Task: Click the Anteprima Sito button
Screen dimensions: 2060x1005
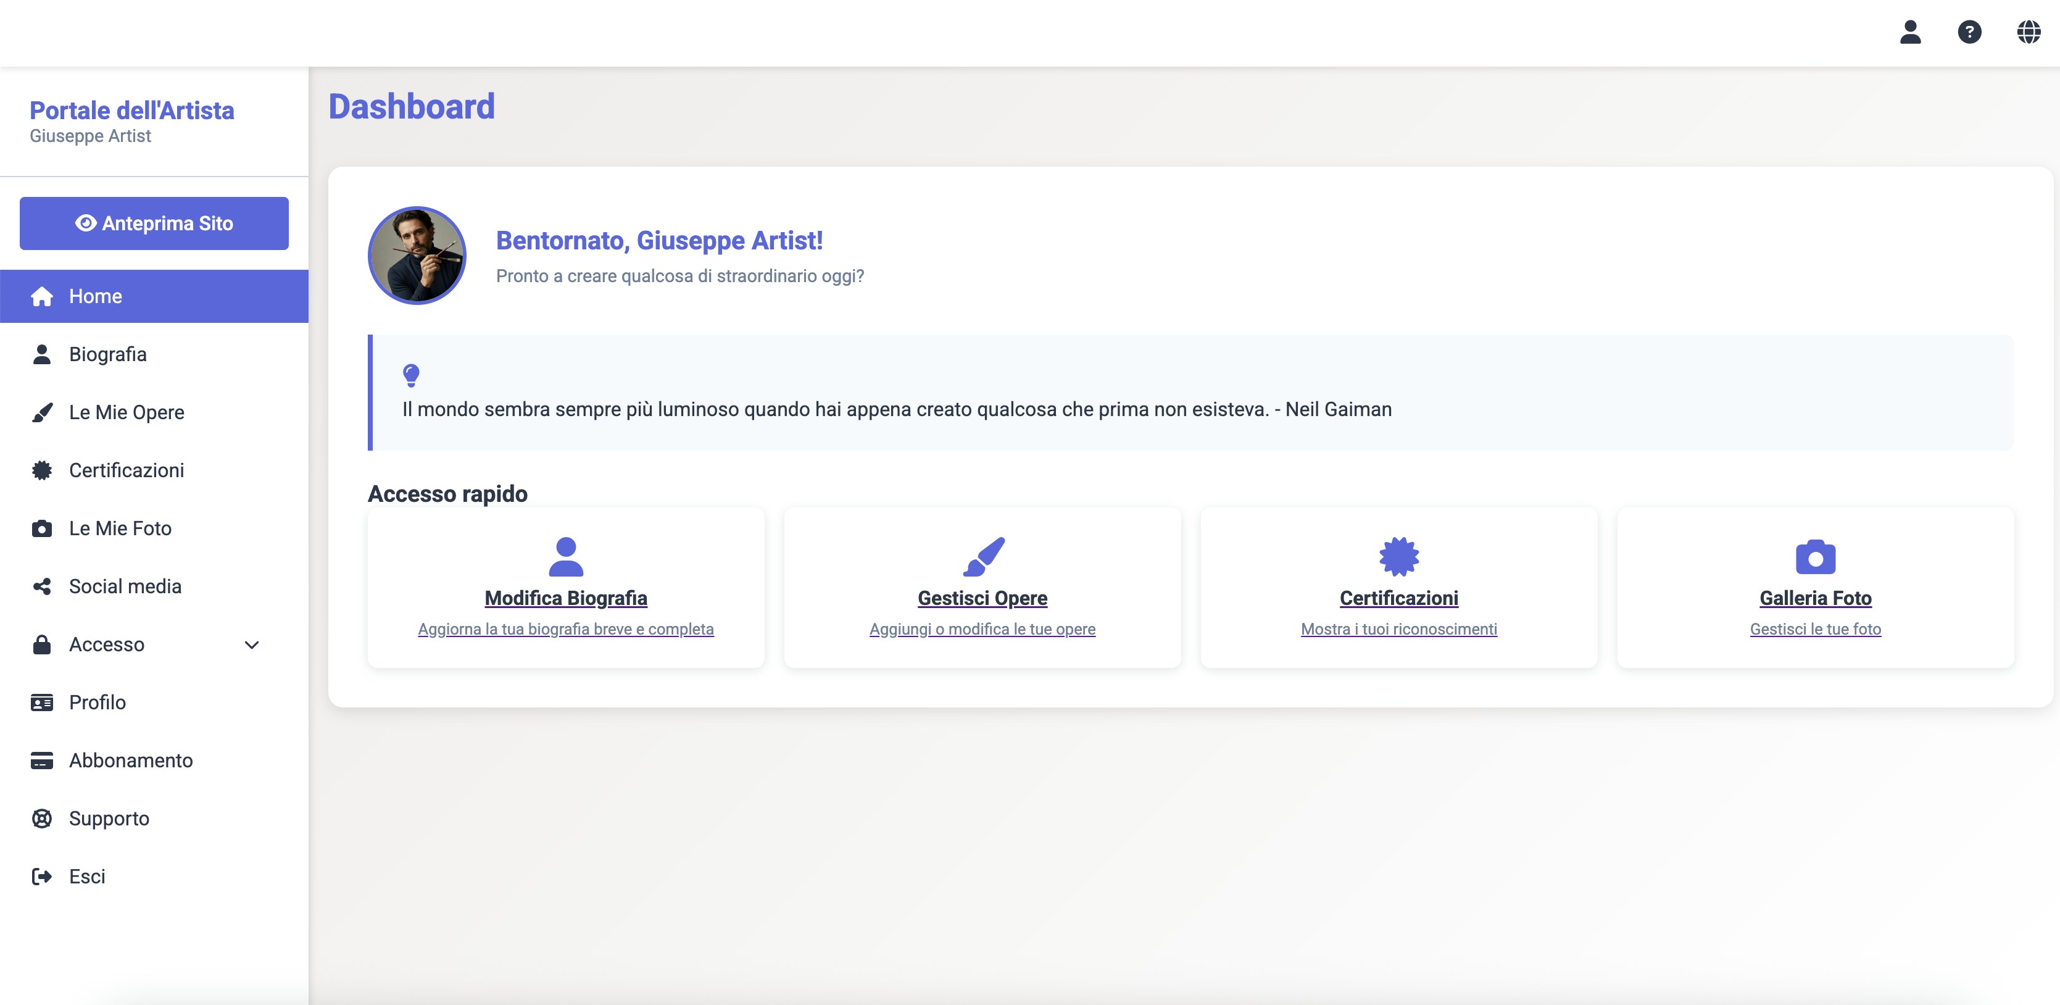Action: pyautogui.click(x=154, y=223)
